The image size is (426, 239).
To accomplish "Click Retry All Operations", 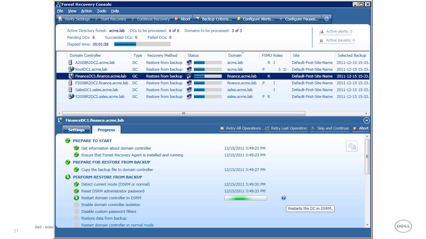I will click(240, 128).
